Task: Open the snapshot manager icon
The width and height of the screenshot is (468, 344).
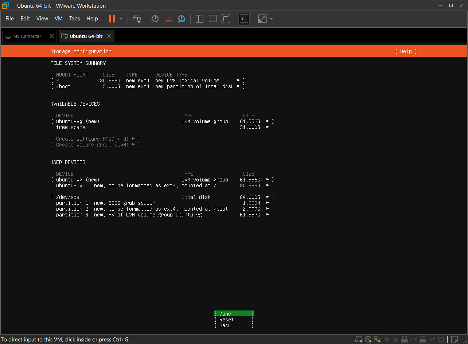Action: [181, 19]
